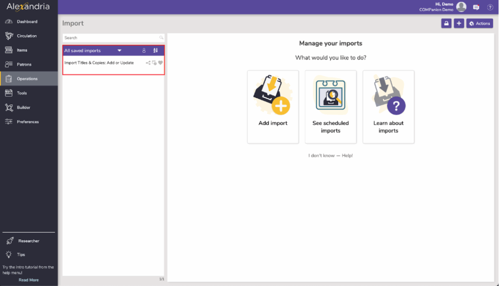Click the Add import card

(273, 107)
